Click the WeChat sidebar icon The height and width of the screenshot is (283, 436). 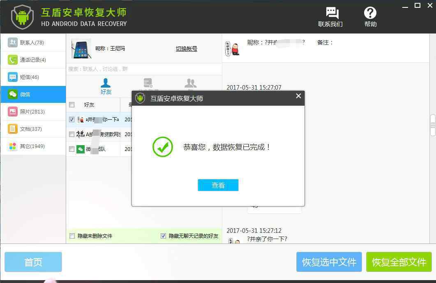12,94
